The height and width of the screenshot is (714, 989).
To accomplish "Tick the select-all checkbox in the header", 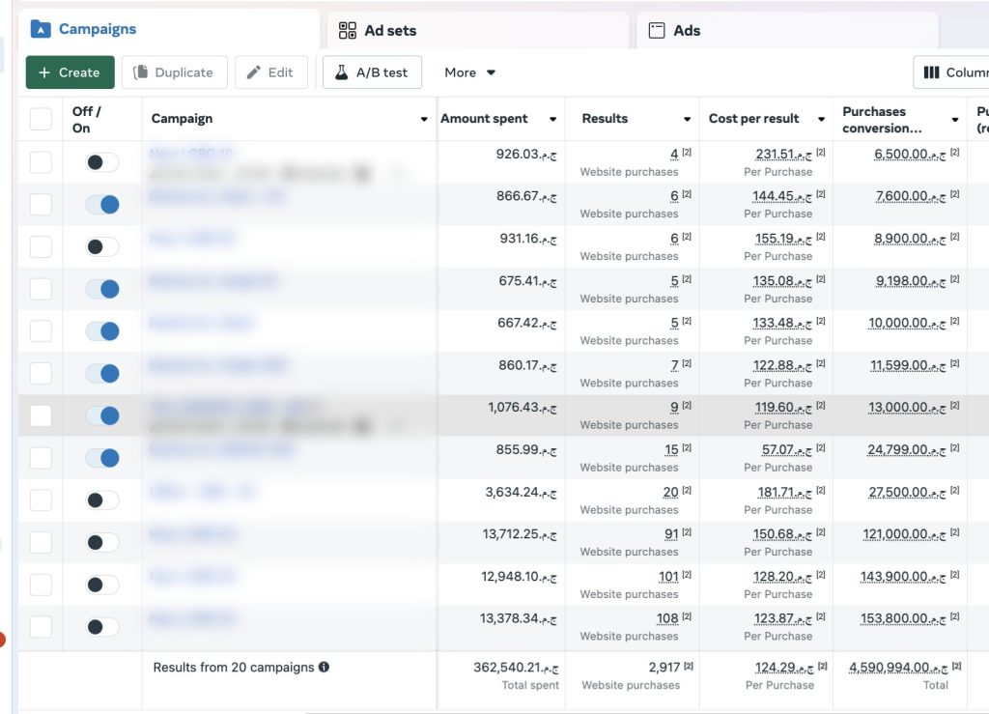I will point(41,119).
